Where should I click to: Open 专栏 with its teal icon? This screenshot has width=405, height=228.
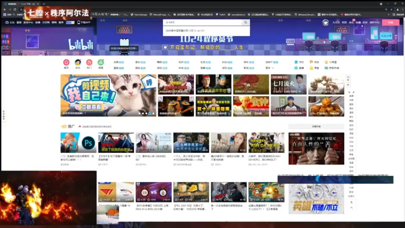pyautogui.click(x=299, y=62)
